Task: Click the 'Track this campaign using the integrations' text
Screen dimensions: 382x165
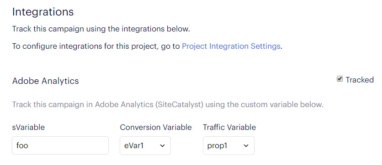Action: 101,29
